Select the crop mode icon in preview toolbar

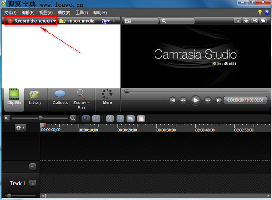(x=238, y=21)
